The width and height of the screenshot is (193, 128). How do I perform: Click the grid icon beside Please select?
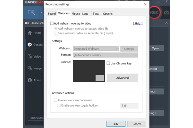pyautogui.click(x=27, y=23)
